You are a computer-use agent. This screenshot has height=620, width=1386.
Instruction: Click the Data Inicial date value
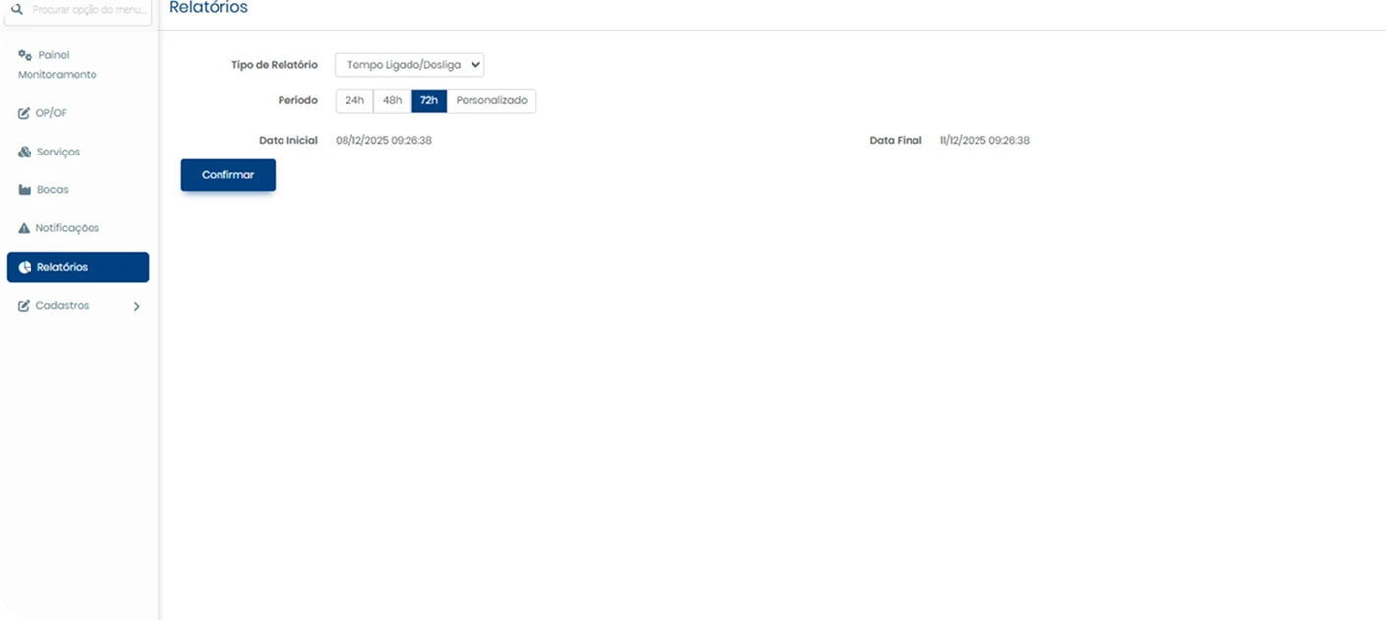click(384, 141)
